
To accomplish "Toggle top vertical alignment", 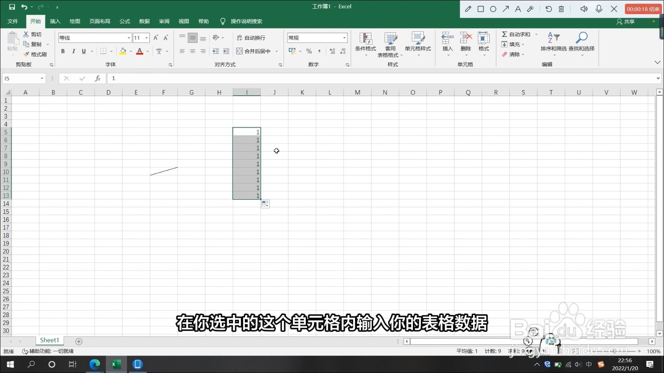I will [x=182, y=38].
